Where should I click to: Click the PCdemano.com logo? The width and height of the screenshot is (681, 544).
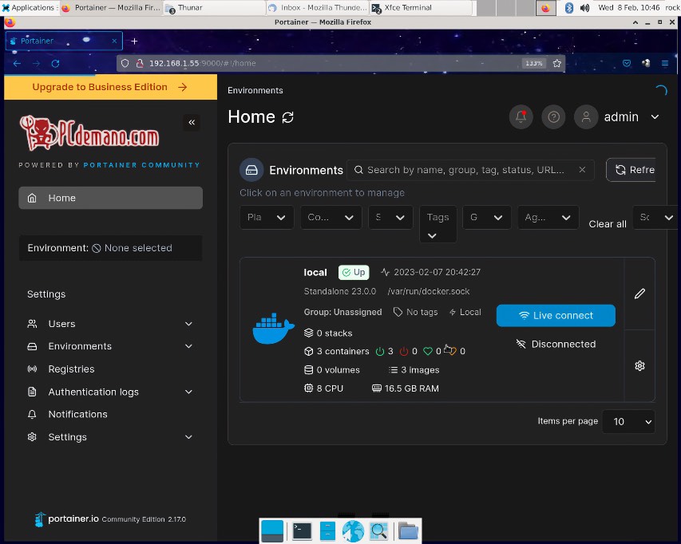click(89, 133)
